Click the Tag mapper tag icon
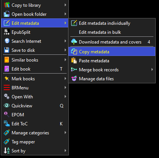 tap(7, 141)
